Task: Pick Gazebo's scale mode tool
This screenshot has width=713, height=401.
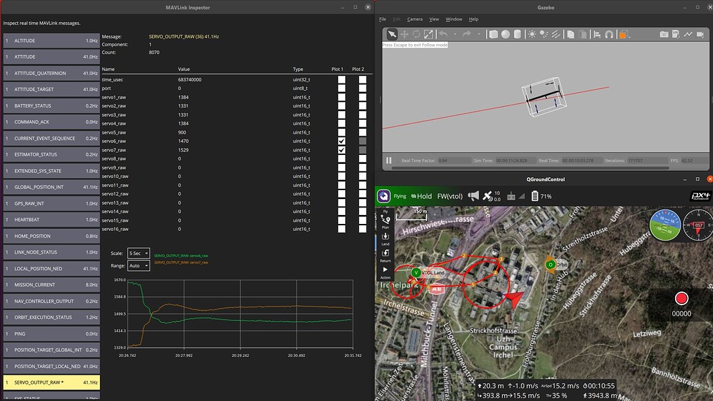Action: point(428,34)
